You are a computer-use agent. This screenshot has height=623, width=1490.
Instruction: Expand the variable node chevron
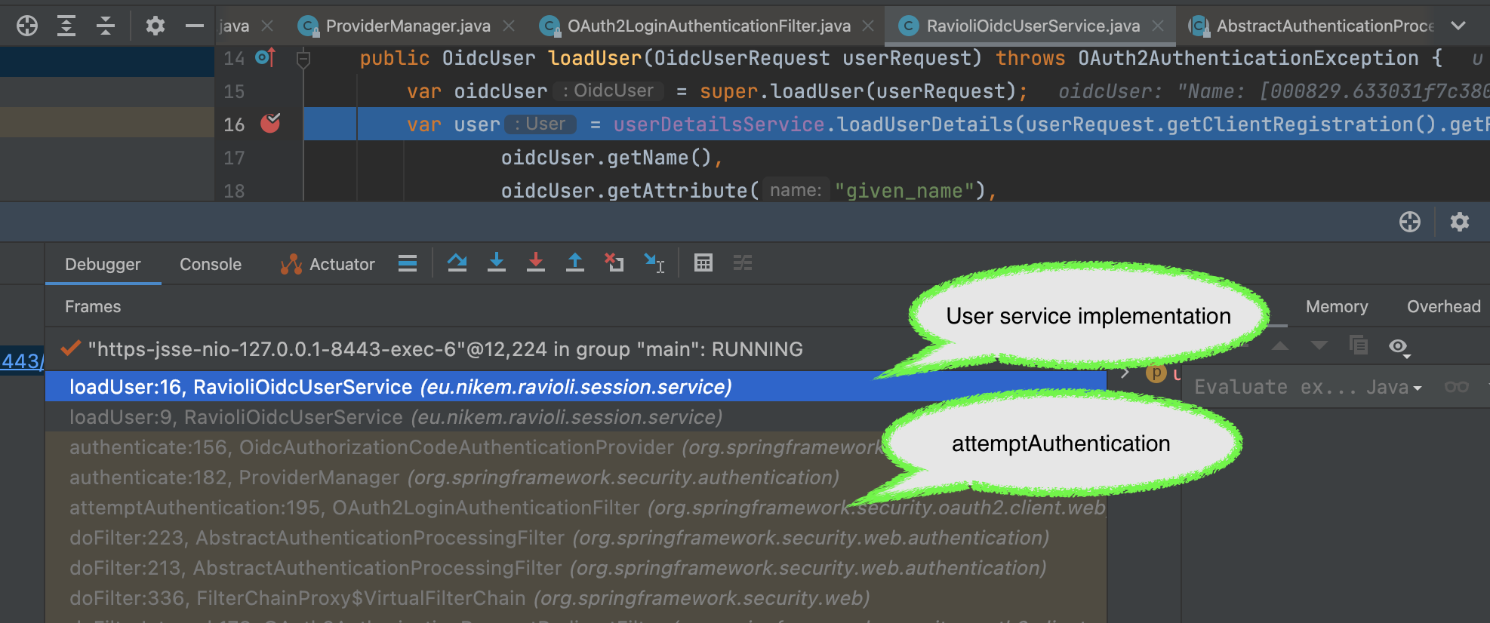1125,373
